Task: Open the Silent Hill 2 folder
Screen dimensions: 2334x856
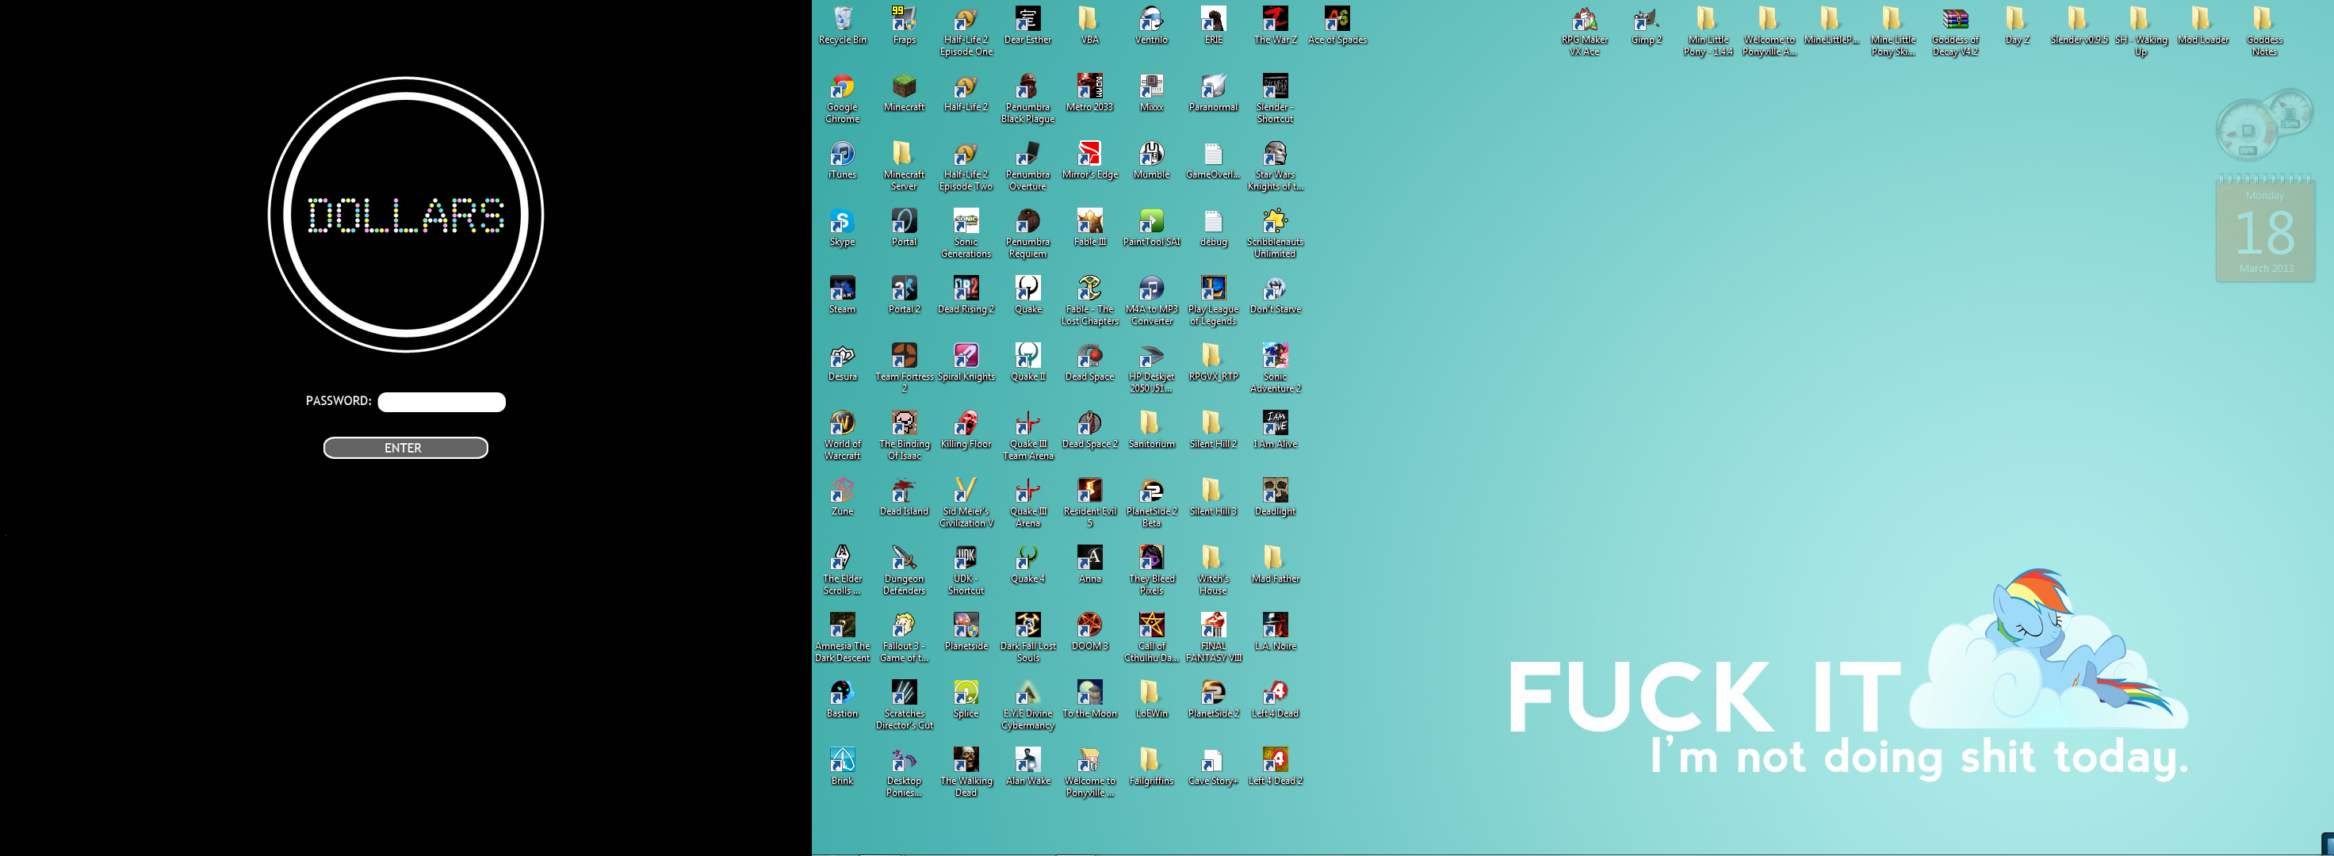Action: (1213, 430)
